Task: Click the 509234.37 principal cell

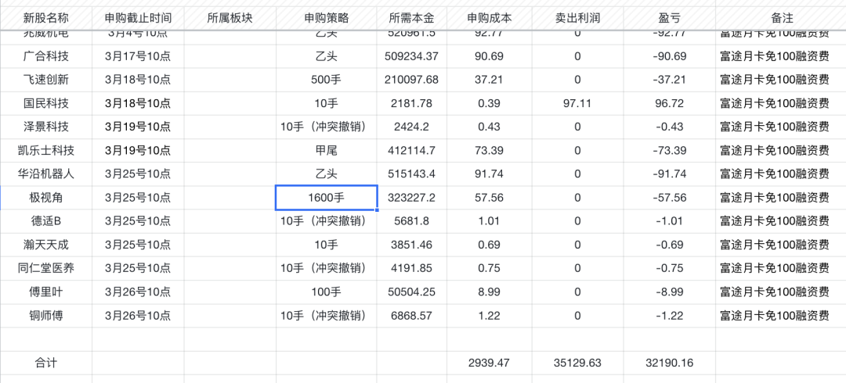Action: pyautogui.click(x=412, y=56)
